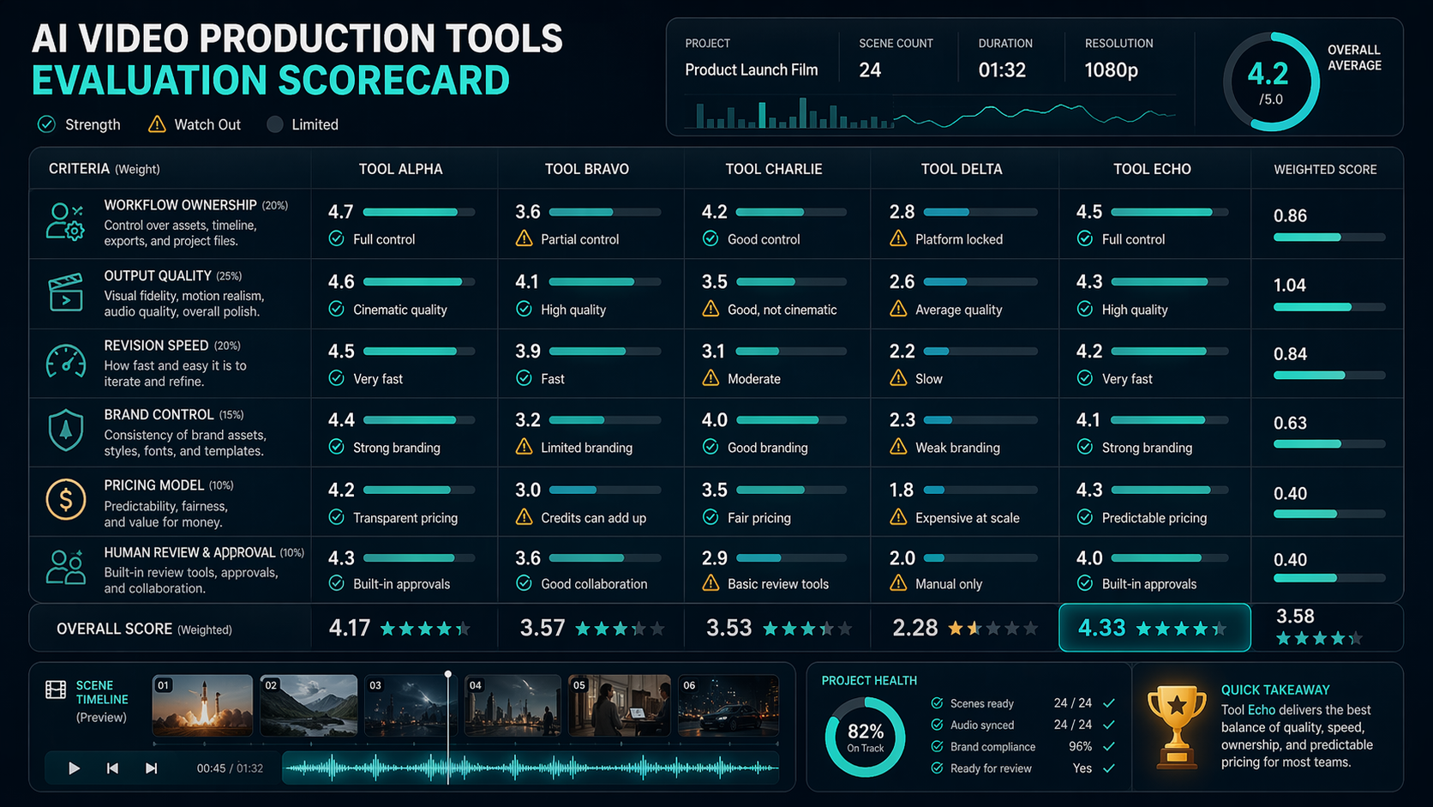
Task: Click the timeline playhead marker
Action: click(447, 676)
